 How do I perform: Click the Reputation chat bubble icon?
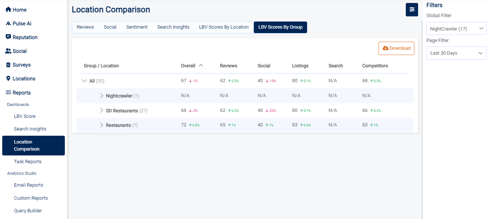[8, 37]
